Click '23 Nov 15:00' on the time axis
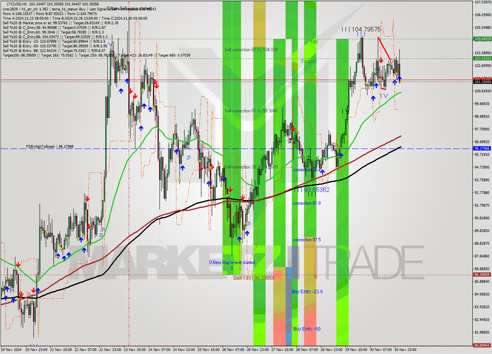This screenshot has width=492, height=354. tap(135, 350)
